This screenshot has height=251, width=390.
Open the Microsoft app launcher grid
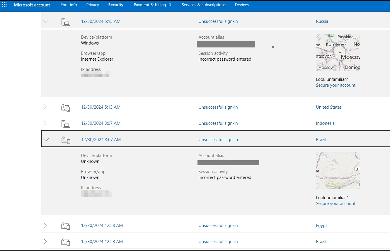4,5
